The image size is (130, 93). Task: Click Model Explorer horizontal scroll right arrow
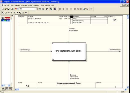9,85
